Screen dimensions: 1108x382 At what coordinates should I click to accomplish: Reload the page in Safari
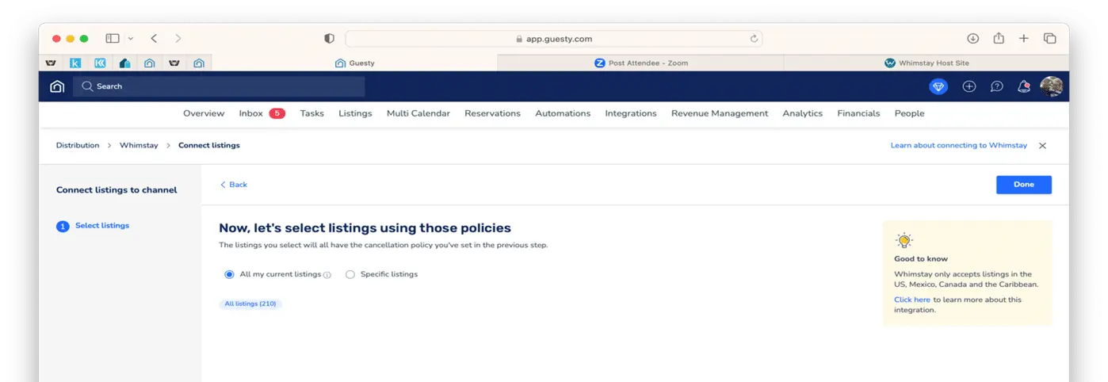pyautogui.click(x=754, y=39)
